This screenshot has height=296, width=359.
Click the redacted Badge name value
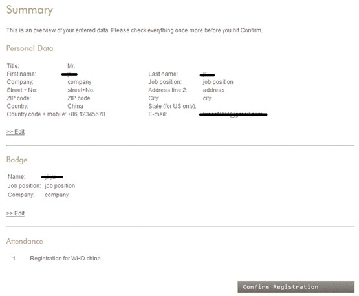52,176
